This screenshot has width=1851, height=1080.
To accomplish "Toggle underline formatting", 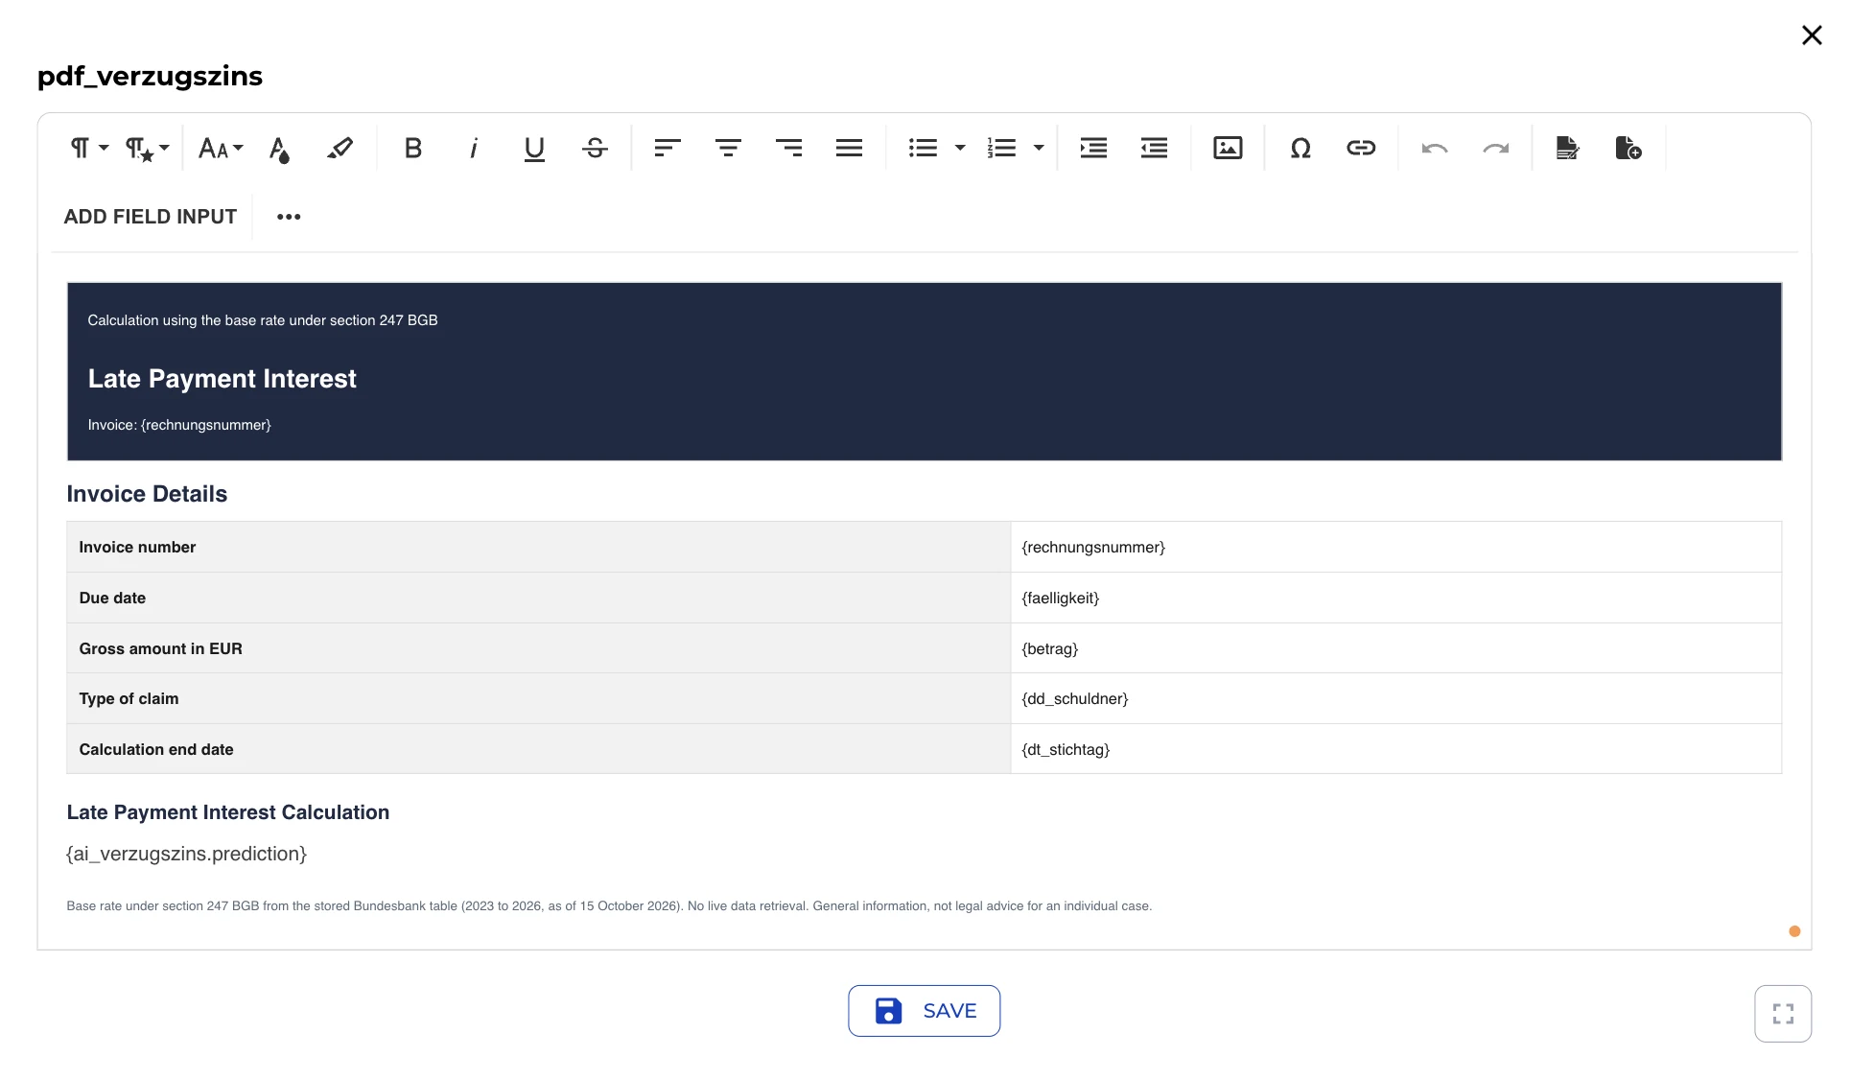I will (534, 148).
